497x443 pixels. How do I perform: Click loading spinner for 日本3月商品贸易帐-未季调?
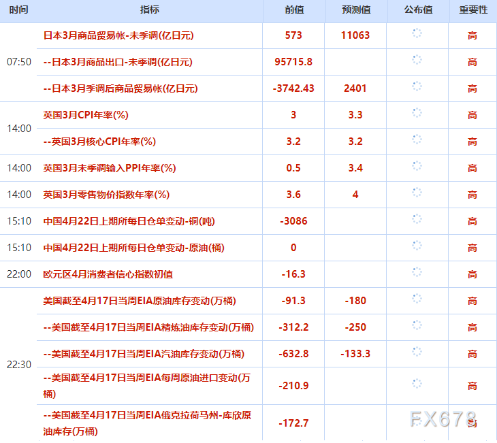pyautogui.click(x=417, y=33)
